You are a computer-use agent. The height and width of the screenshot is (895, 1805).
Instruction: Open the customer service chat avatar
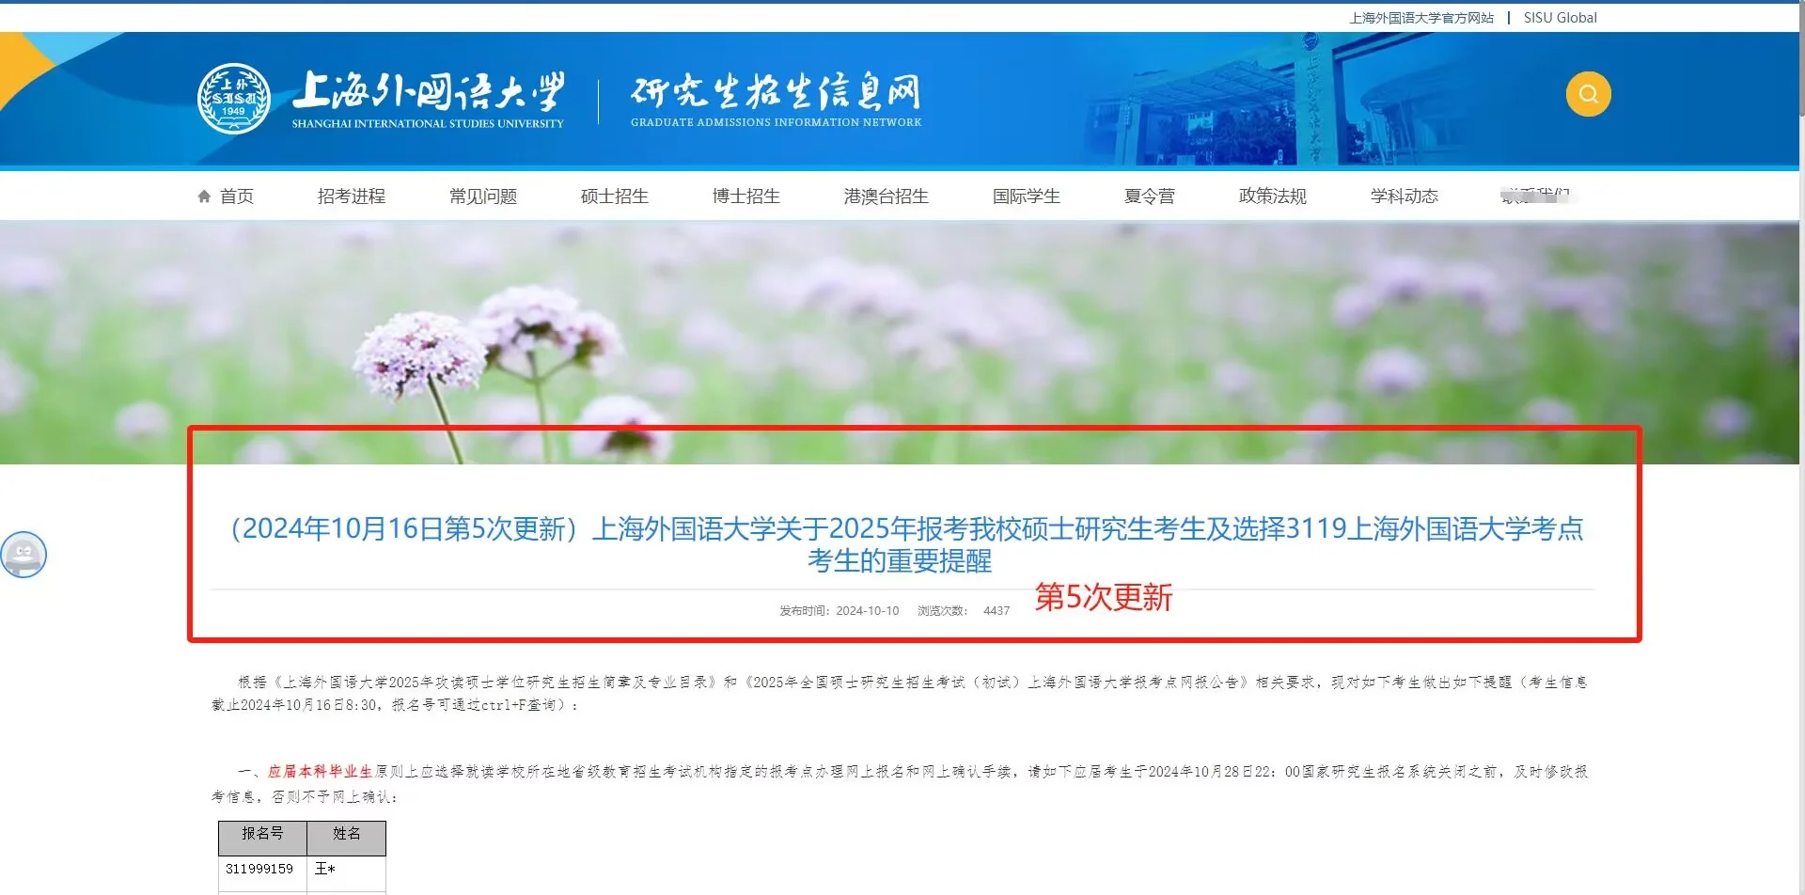point(24,554)
